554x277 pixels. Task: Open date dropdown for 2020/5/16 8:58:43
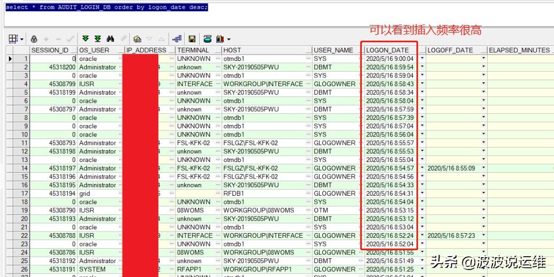pos(422,84)
